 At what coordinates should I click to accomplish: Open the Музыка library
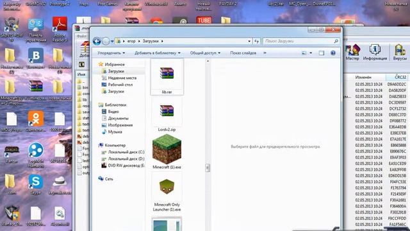pyautogui.click(x=115, y=132)
